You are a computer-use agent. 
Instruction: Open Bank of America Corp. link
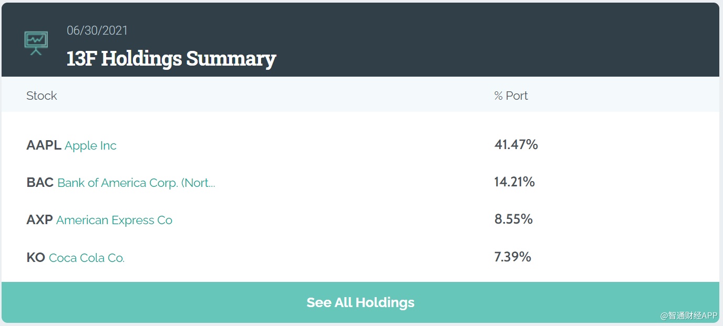click(x=136, y=183)
